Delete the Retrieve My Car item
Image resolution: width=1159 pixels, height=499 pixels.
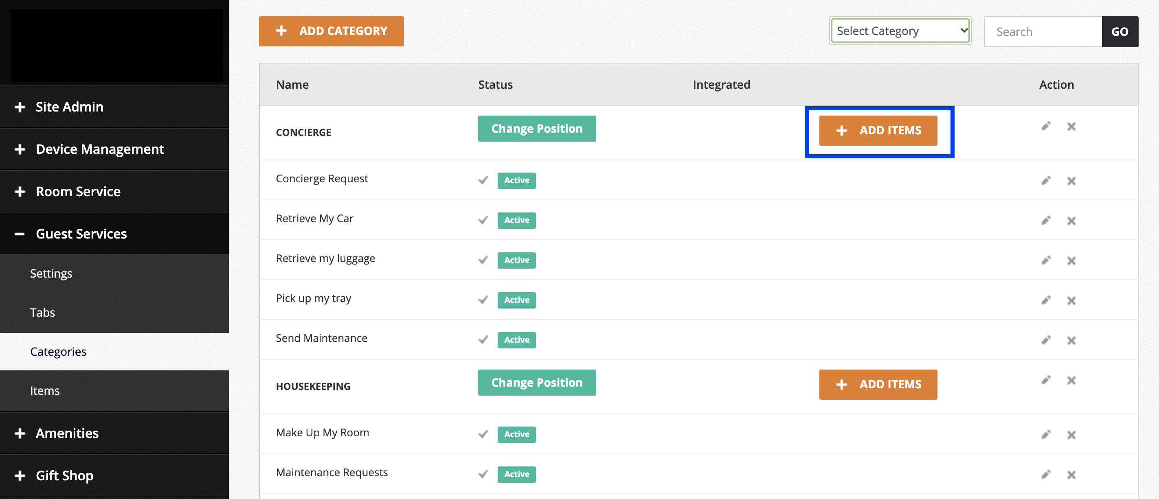coord(1071,221)
